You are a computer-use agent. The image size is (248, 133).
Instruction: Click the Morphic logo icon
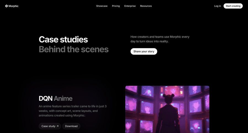(7, 6)
